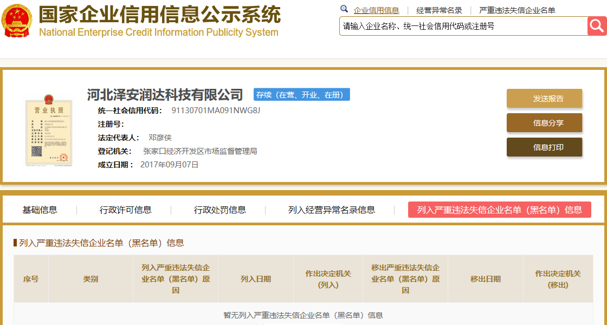This screenshot has height=325, width=607.
Task: Click the 统一社会信用代码 label
Action: pos(130,110)
